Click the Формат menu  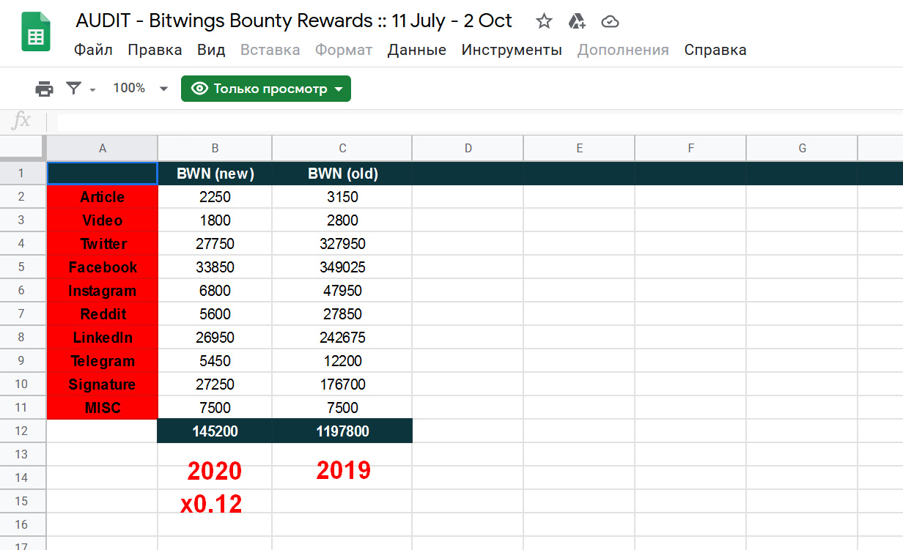click(344, 50)
